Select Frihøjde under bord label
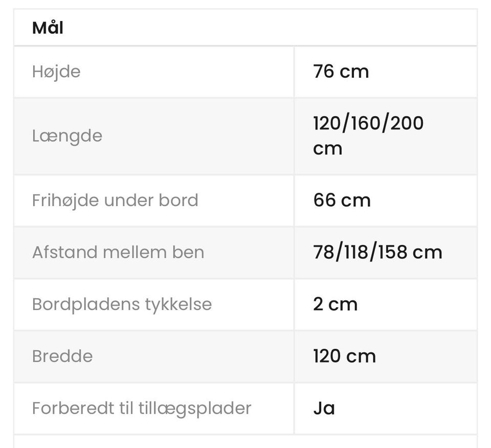This screenshot has height=448, width=491. [x=115, y=200]
